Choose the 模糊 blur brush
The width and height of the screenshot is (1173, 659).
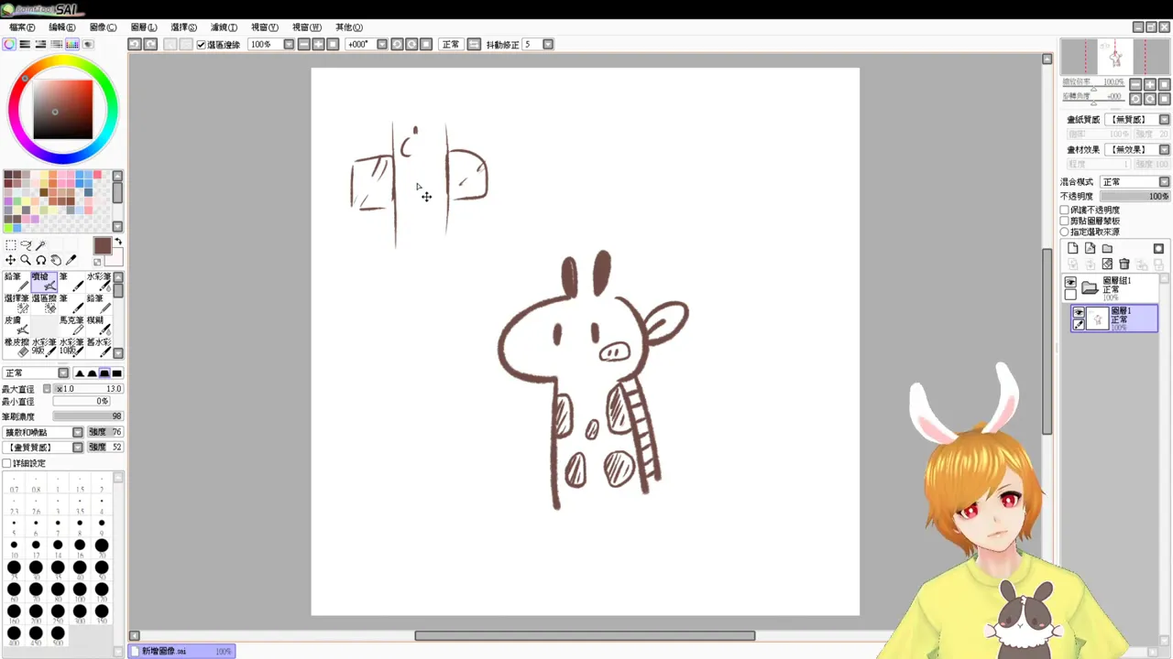point(99,326)
